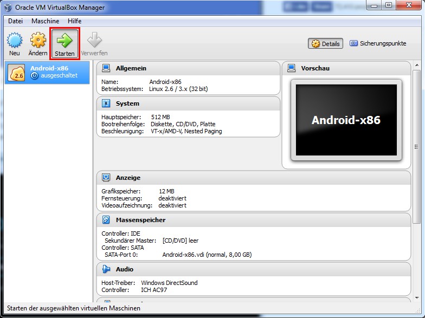Click the System chip icon

pos(106,103)
